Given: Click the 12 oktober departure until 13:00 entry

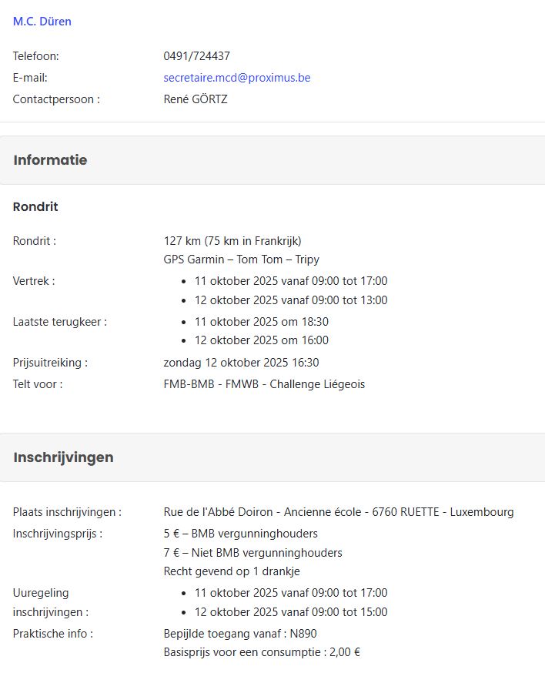Looking at the screenshot, I should [290, 300].
